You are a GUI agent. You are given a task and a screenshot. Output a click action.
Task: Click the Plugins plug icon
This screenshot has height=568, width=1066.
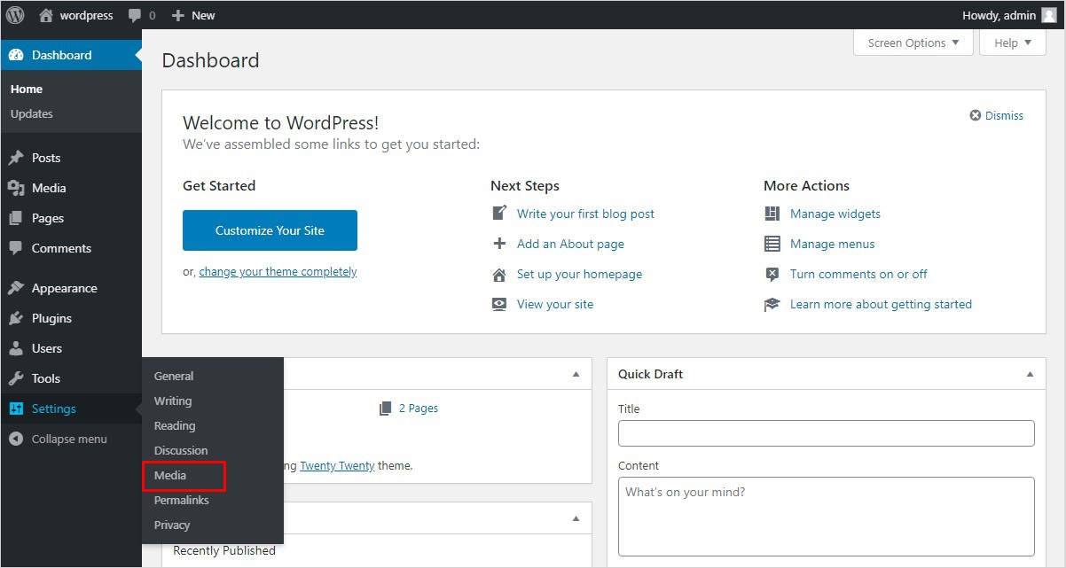pos(16,318)
